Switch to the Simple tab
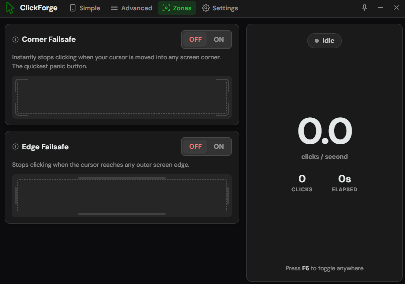The height and width of the screenshot is (284, 405). (x=85, y=8)
